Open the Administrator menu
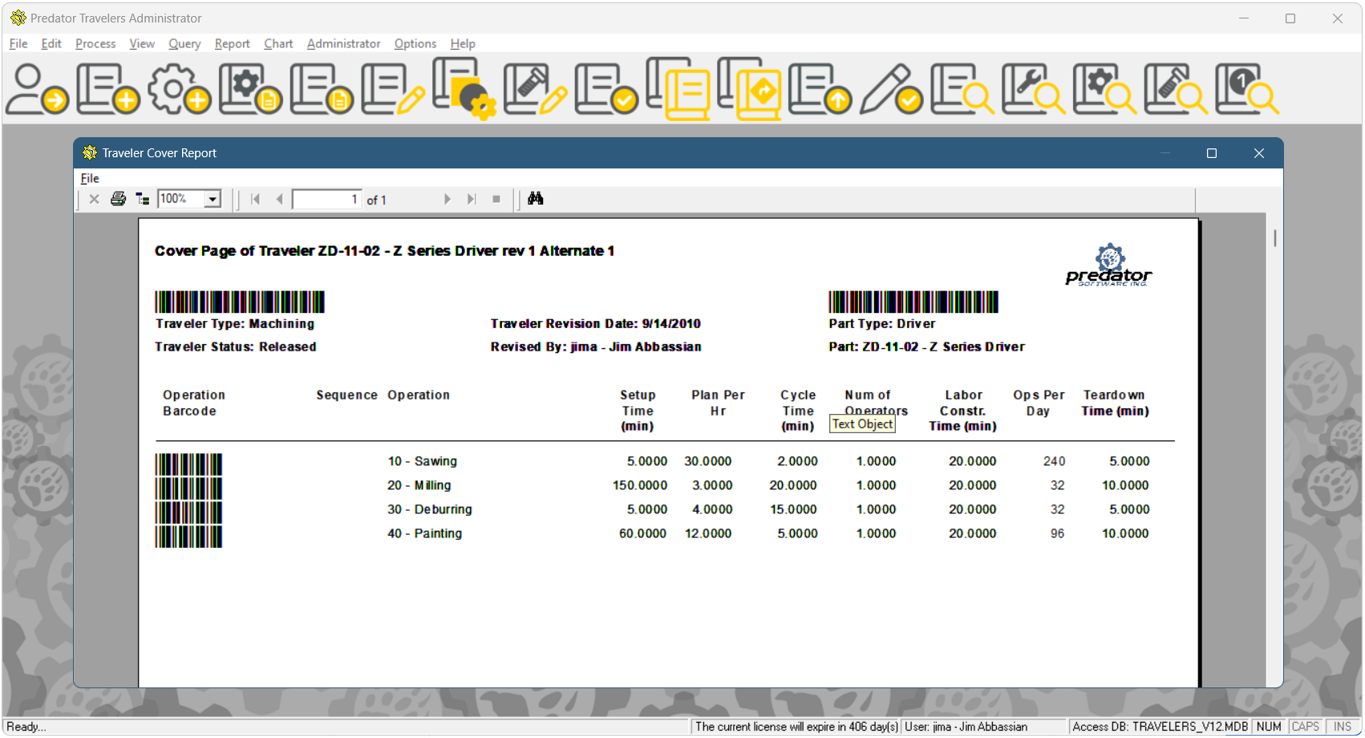Viewport: 1365px width, 738px height. (x=343, y=44)
